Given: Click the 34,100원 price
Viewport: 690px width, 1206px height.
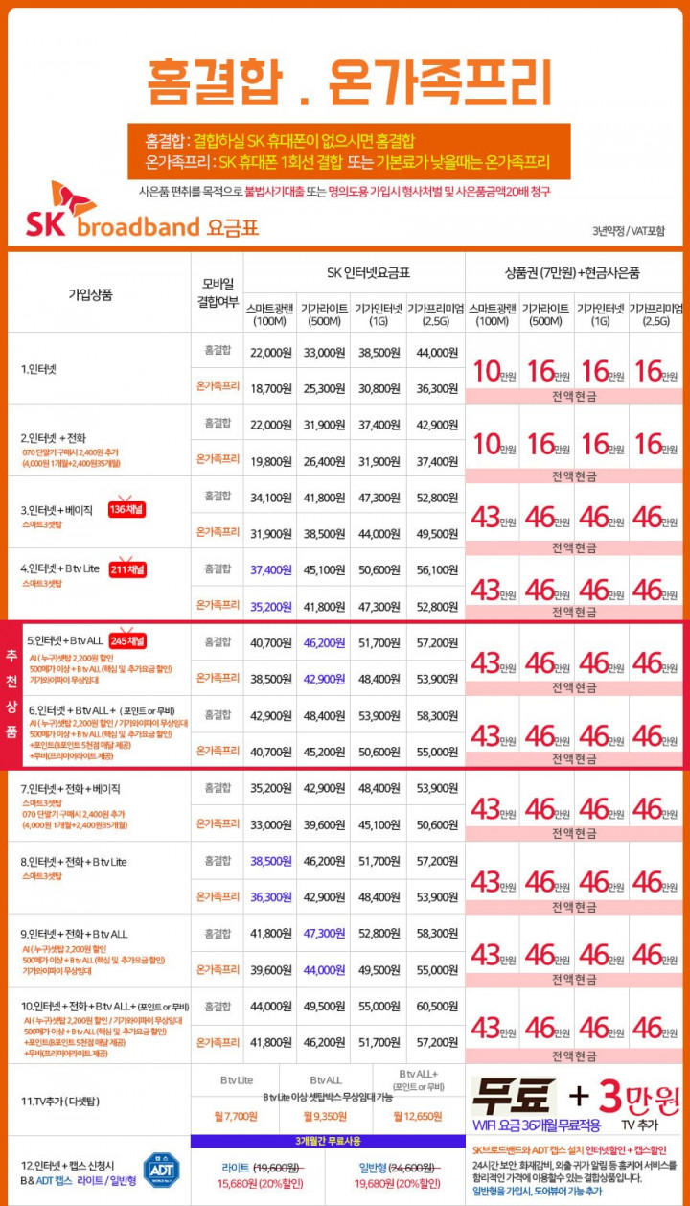Looking at the screenshot, I should 270,498.
